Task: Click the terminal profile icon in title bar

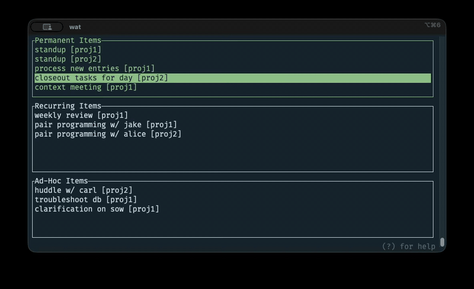Action: tap(47, 27)
